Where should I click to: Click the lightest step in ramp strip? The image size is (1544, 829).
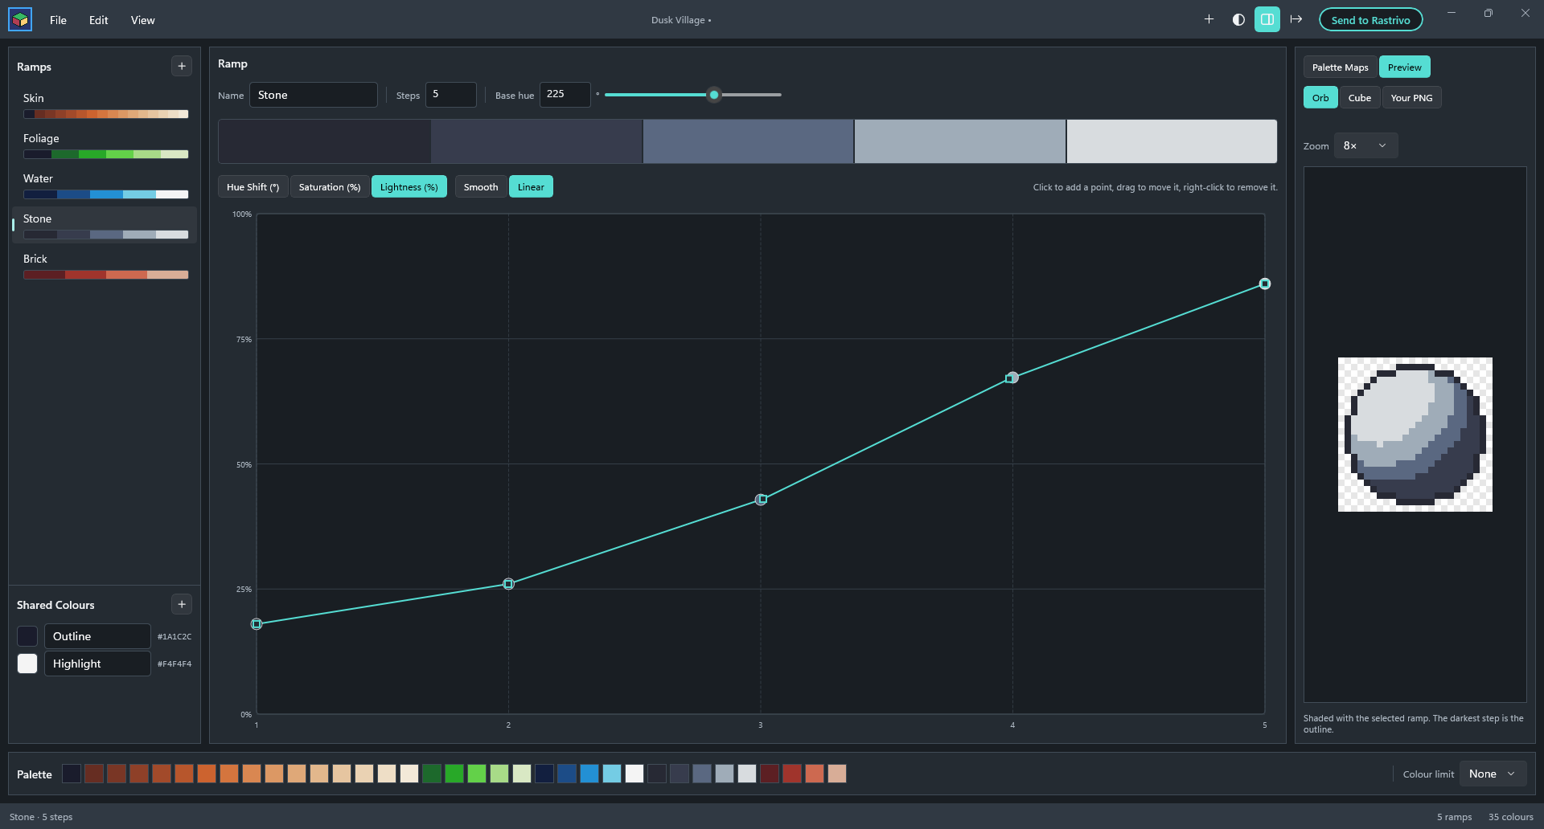point(1172,141)
